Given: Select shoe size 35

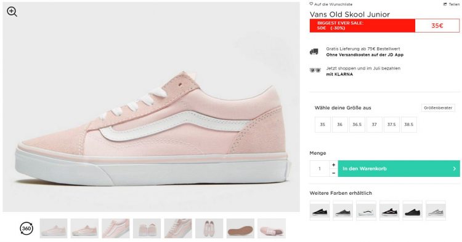Looking at the screenshot, I should 323,125.
